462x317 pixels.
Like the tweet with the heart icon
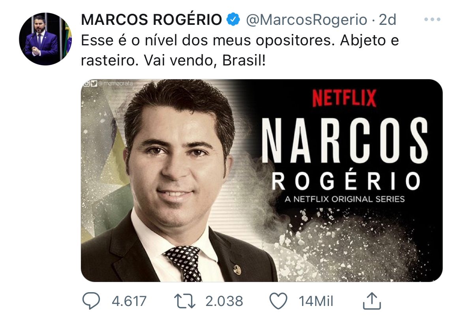278,301
